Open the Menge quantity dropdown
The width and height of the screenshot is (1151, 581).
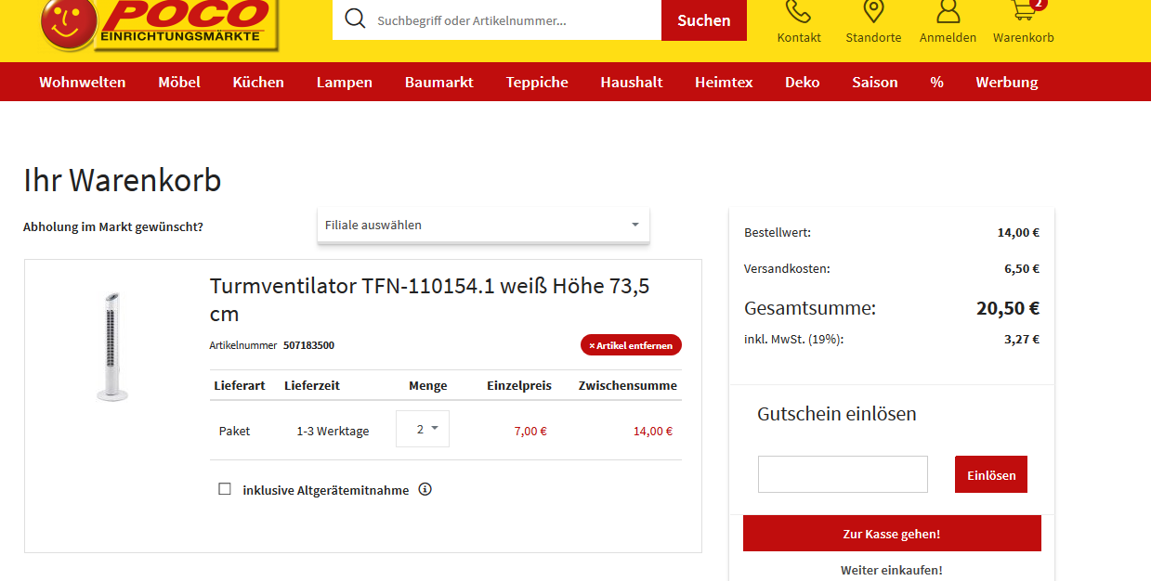point(423,429)
